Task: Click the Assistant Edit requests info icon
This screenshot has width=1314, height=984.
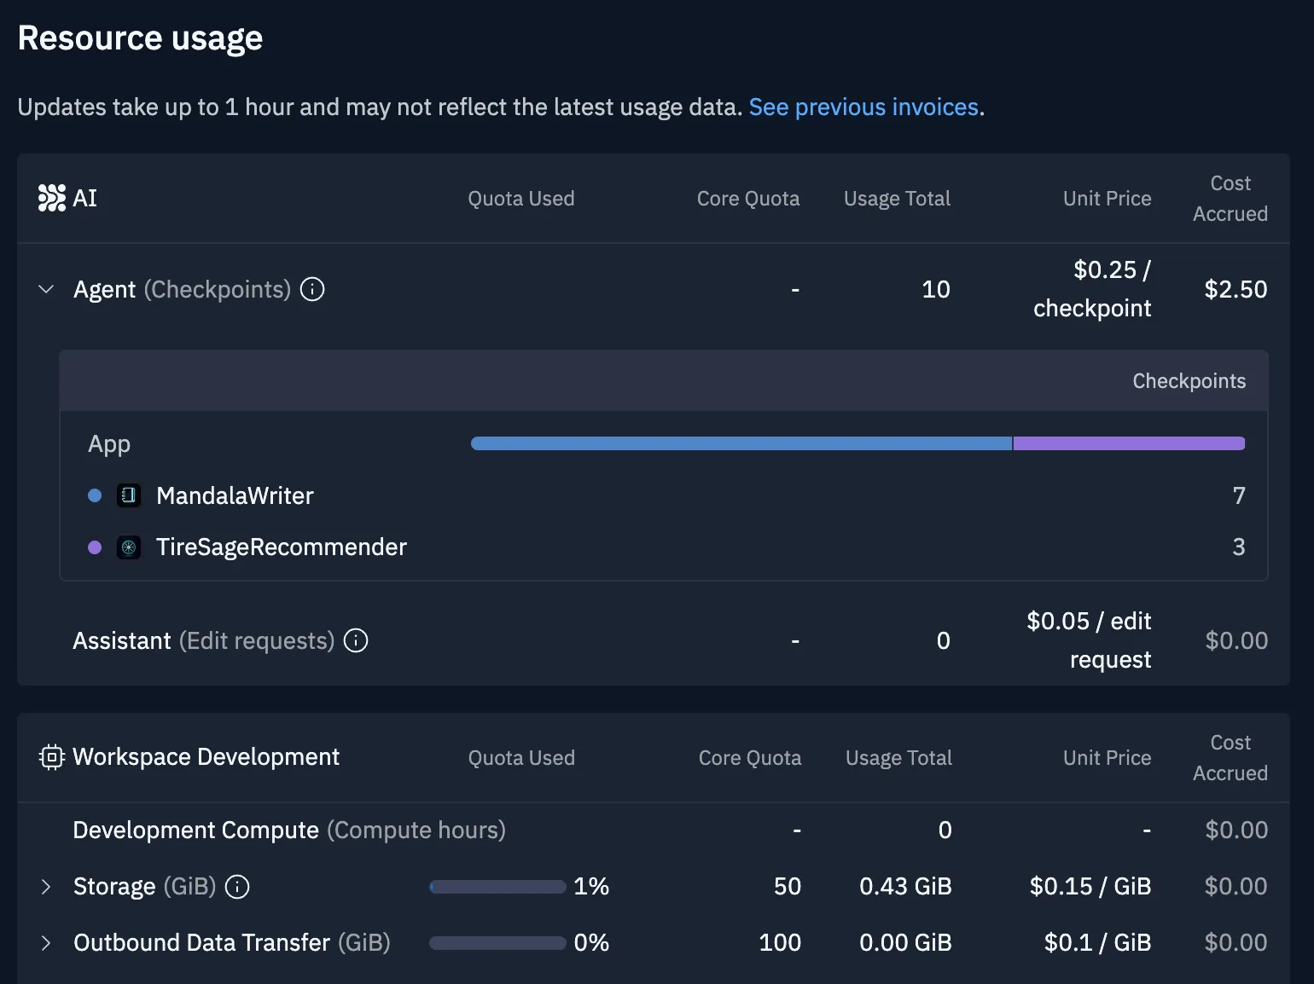Action: (x=356, y=640)
